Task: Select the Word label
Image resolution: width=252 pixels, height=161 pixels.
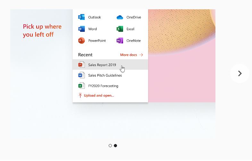Action: point(92,29)
